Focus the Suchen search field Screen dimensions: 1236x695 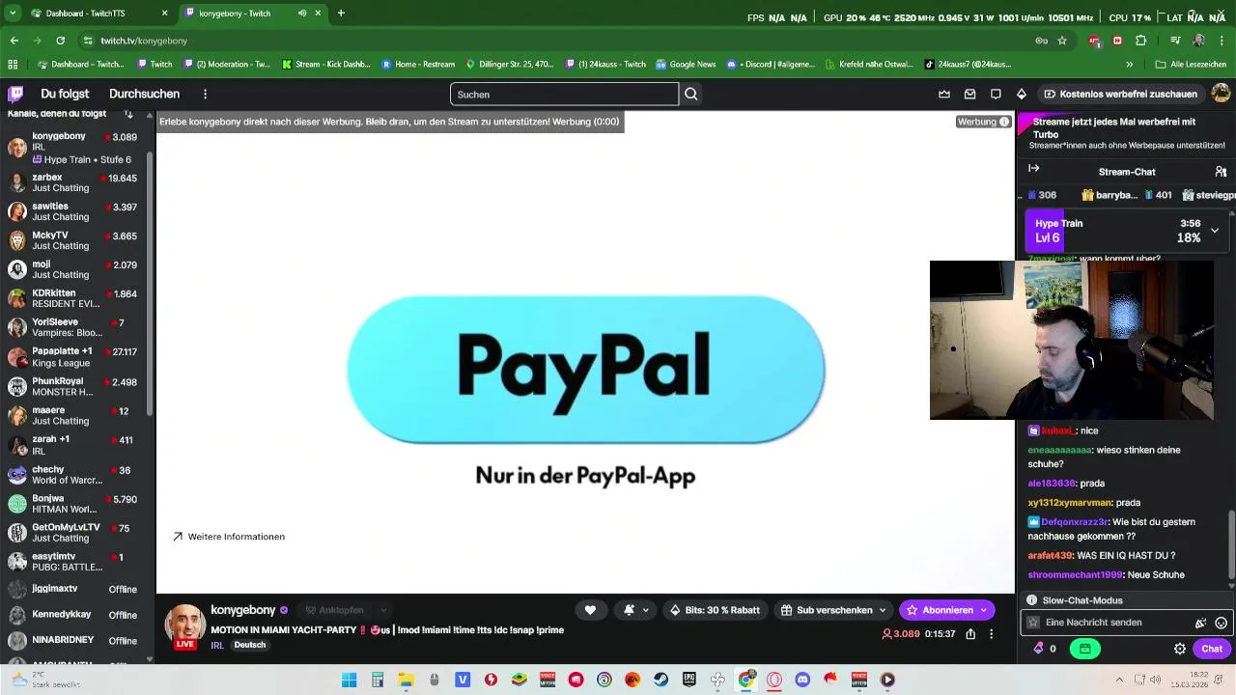coord(564,94)
